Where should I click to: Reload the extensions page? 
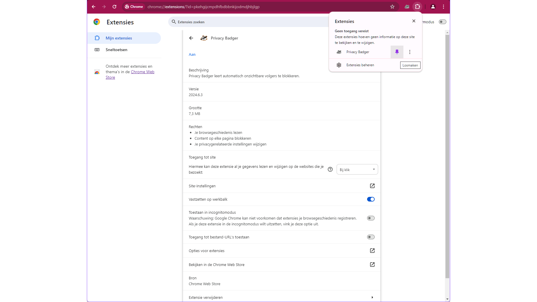(114, 7)
